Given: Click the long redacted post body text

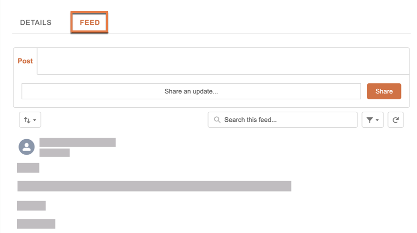Looking at the screenshot, I should 154,186.
